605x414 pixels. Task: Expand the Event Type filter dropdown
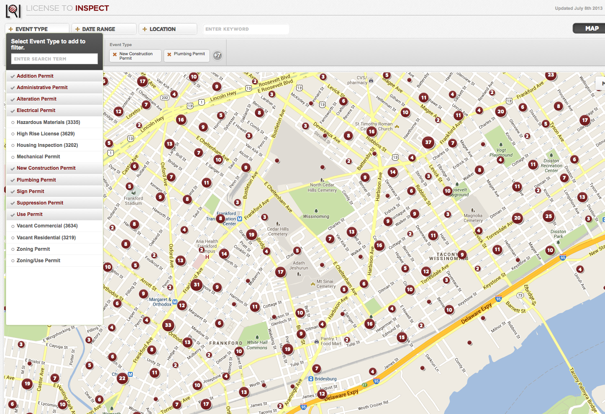(37, 29)
